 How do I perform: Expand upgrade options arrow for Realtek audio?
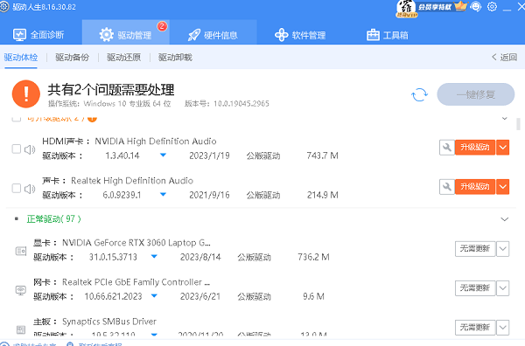point(502,187)
